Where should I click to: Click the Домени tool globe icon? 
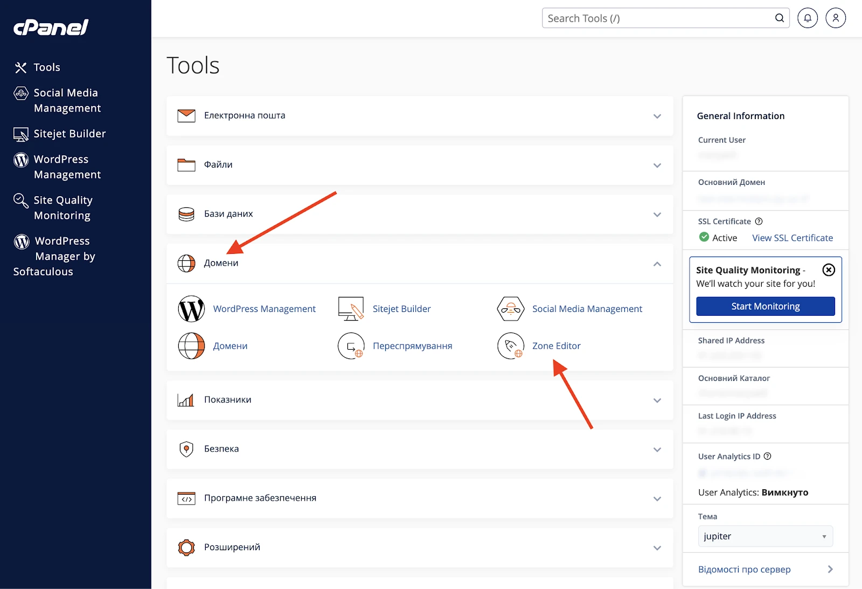(x=191, y=346)
